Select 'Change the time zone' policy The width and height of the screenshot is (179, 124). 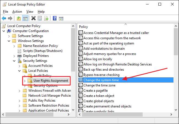pyautogui.click(x=99, y=85)
